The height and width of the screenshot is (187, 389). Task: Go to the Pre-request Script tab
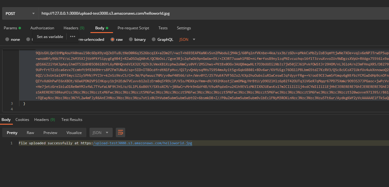[133, 28]
